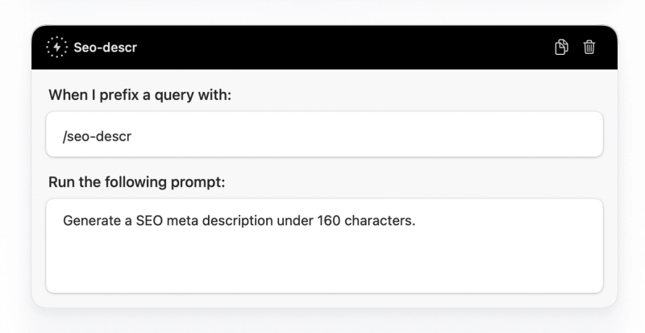Viewport: 645px width, 333px height.
Task: Duplicate the Seo-descr shortcut with copy icon
Action: pos(561,47)
